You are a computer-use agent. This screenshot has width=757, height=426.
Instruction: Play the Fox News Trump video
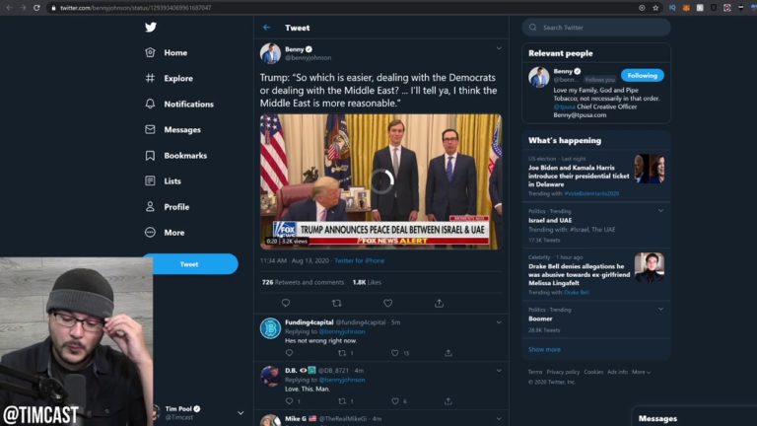[x=381, y=181]
